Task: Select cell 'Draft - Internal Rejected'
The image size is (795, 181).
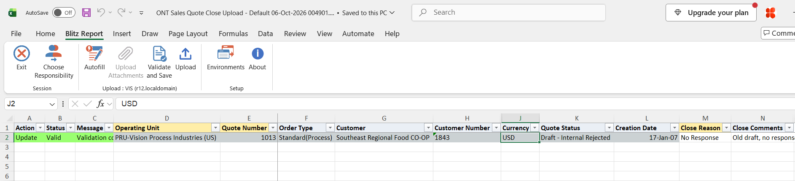Action: tap(577, 137)
